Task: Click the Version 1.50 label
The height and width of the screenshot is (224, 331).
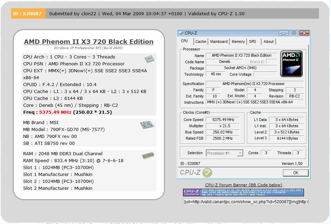Action: click(292, 164)
